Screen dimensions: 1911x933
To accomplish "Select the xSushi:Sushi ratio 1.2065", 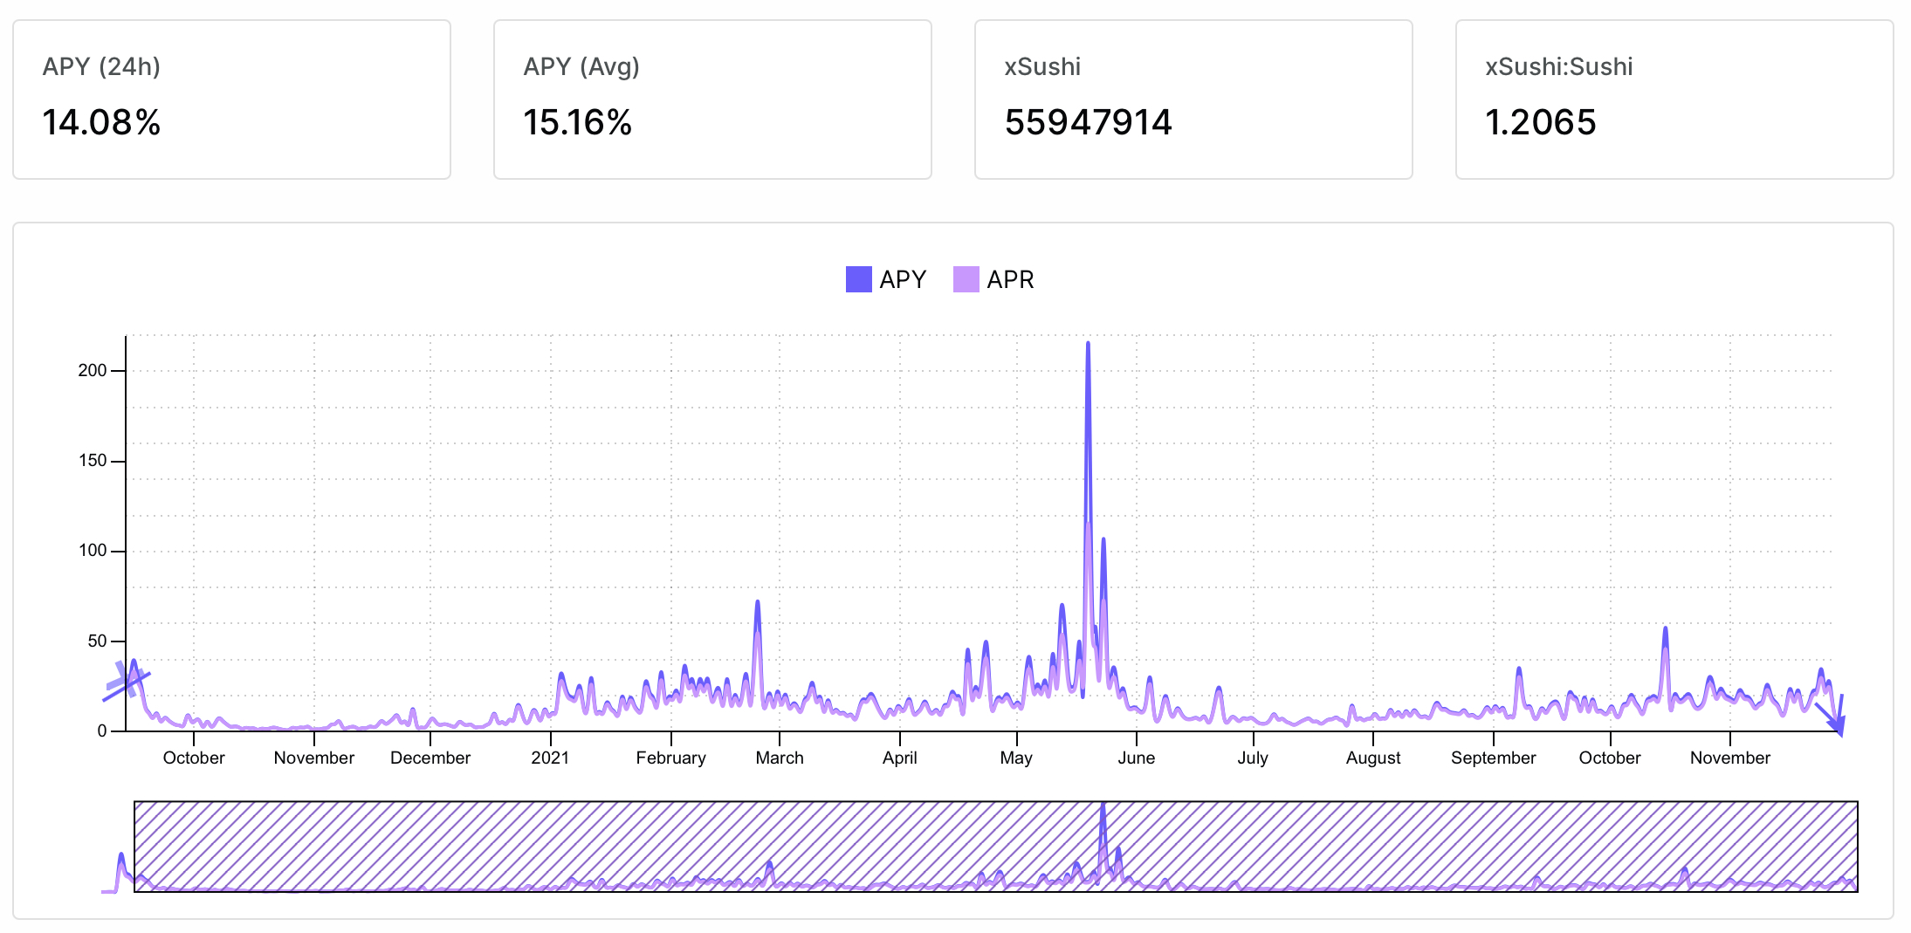I will pyautogui.click(x=1541, y=122).
